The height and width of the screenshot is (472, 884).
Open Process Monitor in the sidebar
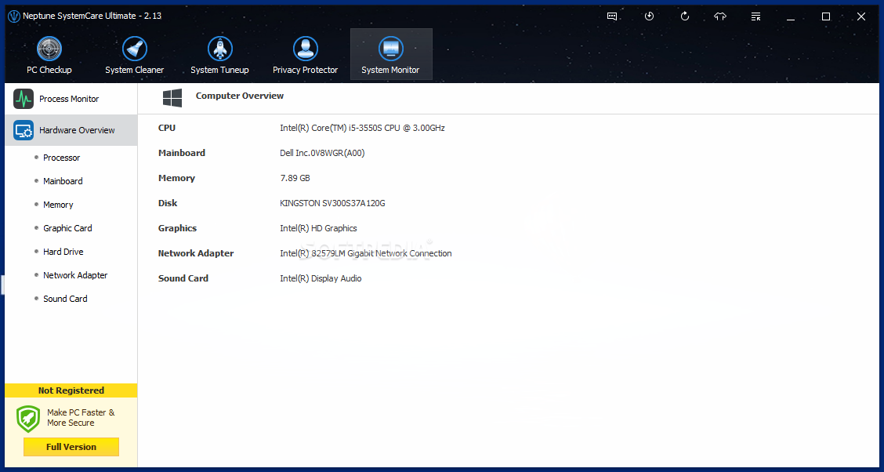point(71,99)
